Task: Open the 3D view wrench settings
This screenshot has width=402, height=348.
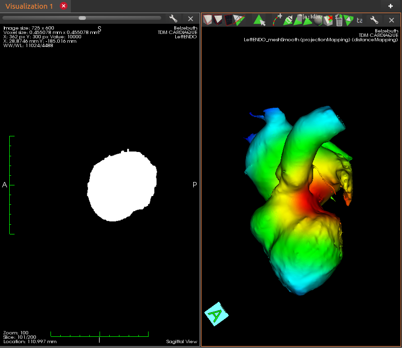Action: click(x=374, y=20)
